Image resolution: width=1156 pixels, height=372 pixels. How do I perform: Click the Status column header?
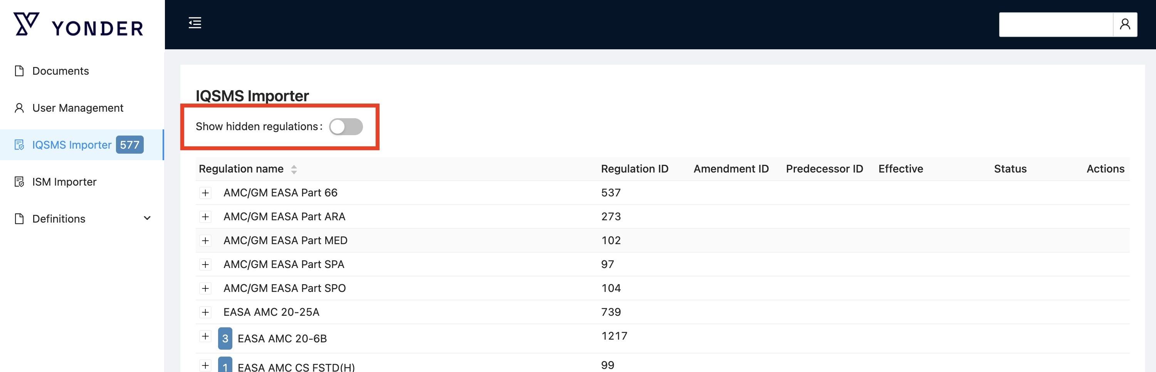[1010, 169]
